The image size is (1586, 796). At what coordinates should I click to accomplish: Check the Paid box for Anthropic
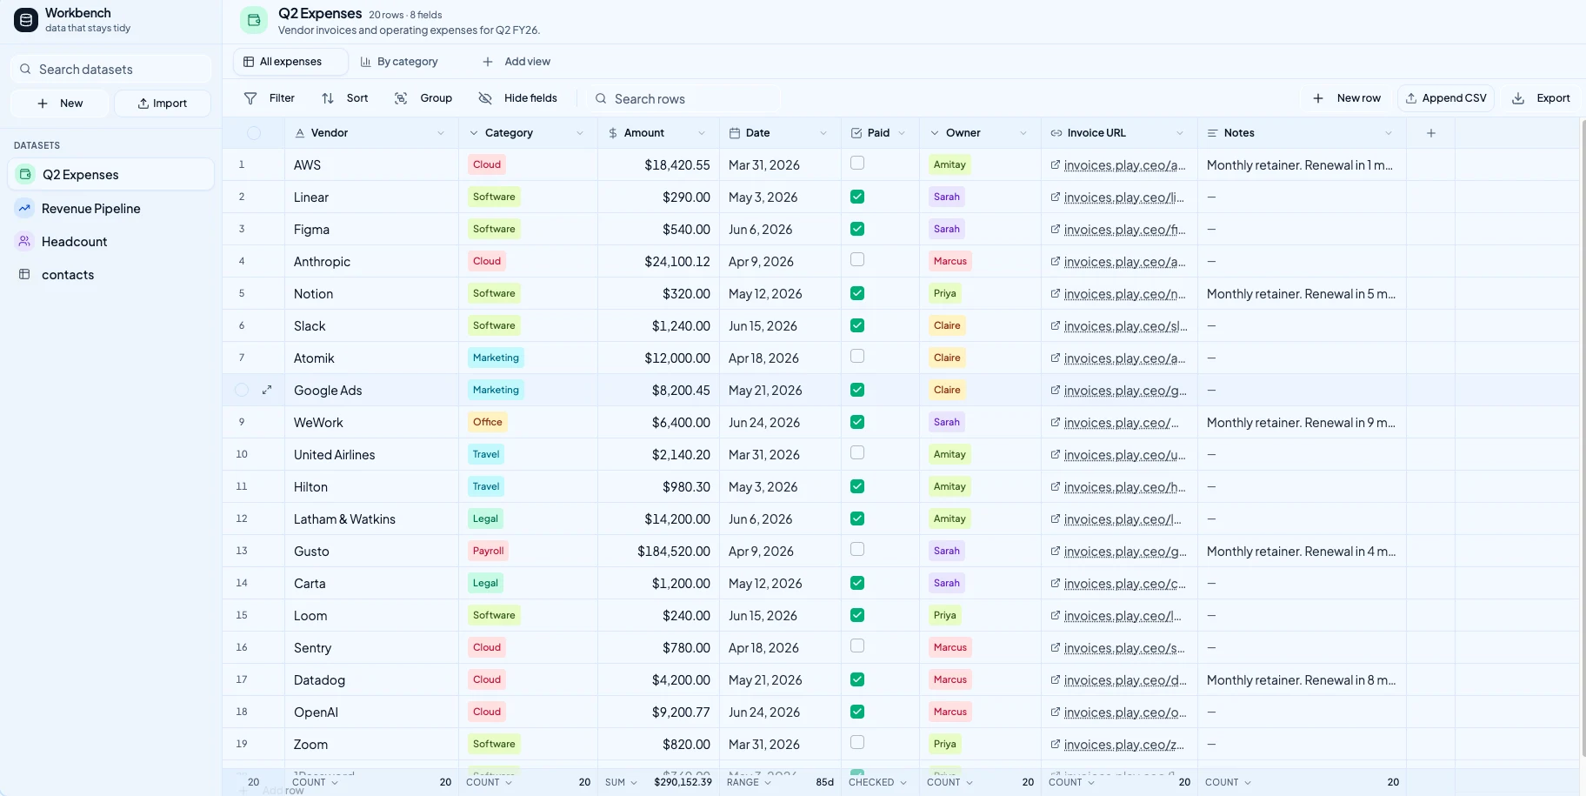pos(857,259)
